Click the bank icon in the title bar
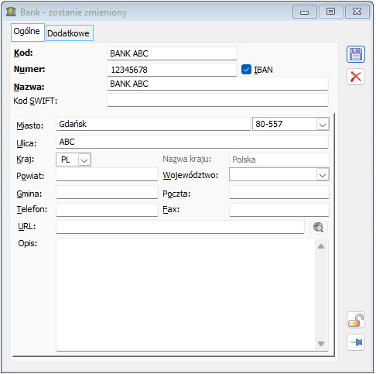The height and width of the screenshot is (374, 376). 11,12
